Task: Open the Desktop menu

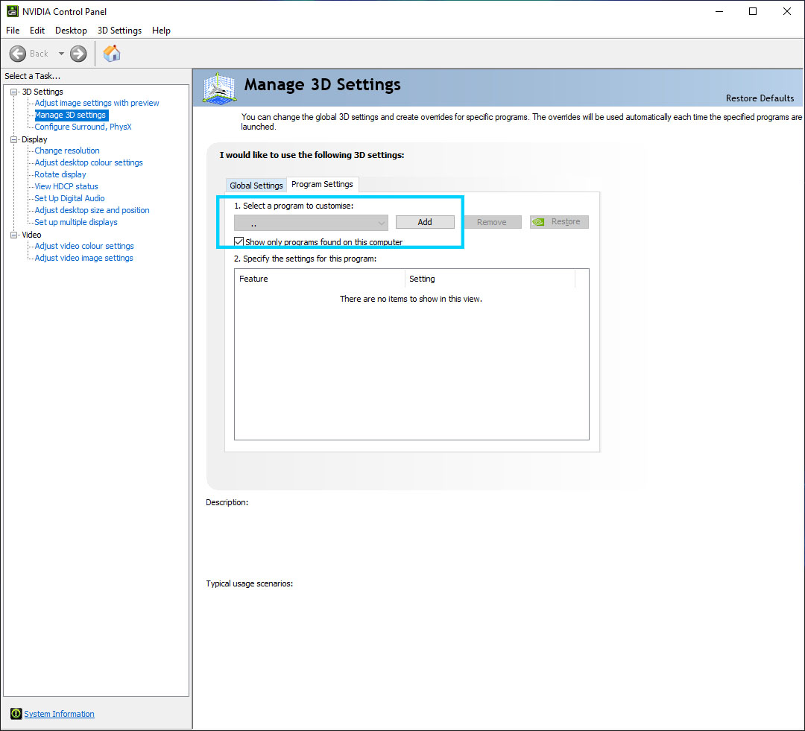Action: (x=71, y=31)
